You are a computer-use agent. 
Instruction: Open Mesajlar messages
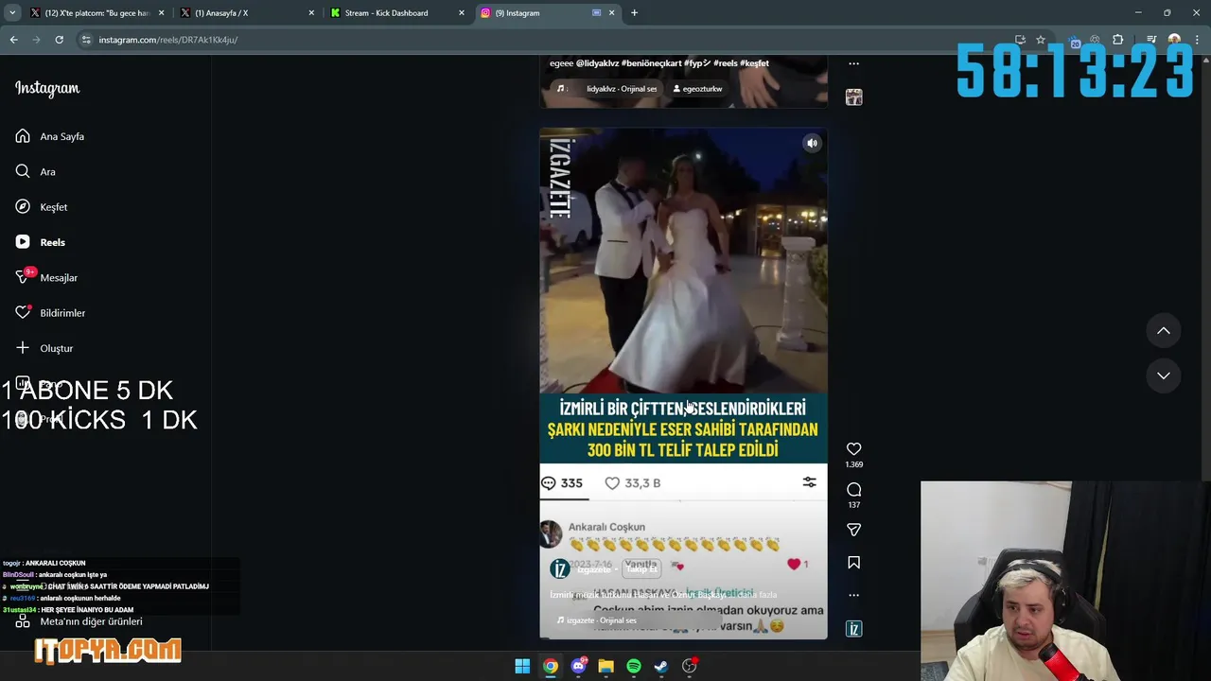click(46, 277)
